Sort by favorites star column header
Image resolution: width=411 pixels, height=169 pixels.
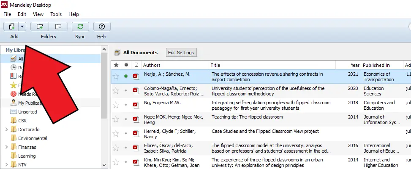116,65
